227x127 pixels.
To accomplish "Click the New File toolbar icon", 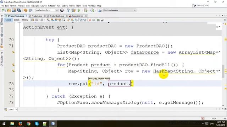I will click(4, 10).
